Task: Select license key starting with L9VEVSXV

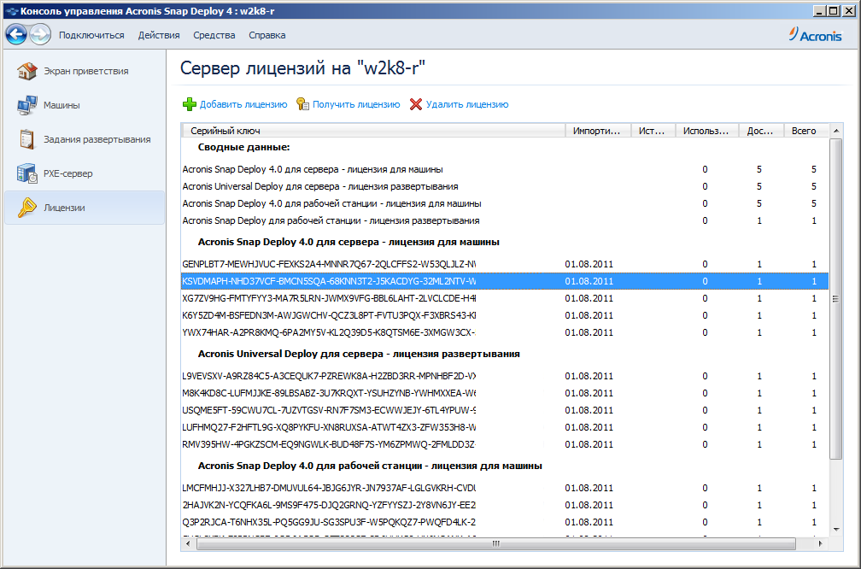Action: tap(505, 376)
